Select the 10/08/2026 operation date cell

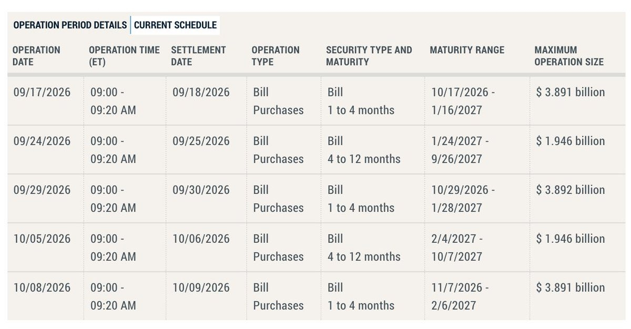[42, 288]
